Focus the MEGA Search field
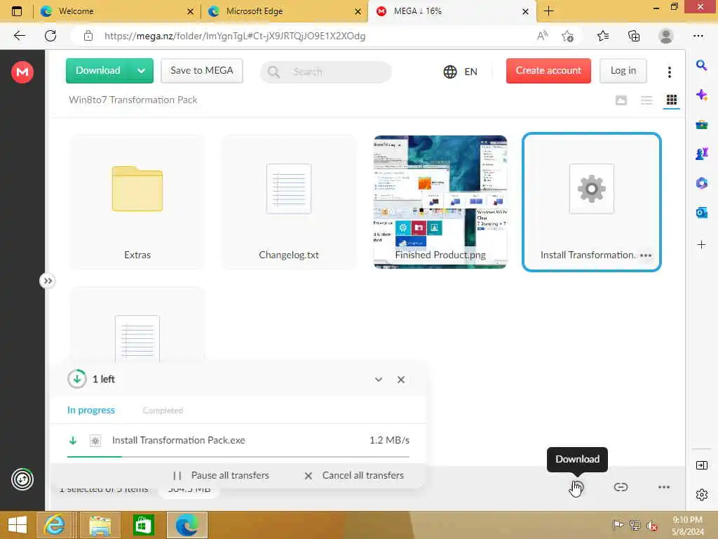The height and width of the screenshot is (539, 718). click(325, 72)
